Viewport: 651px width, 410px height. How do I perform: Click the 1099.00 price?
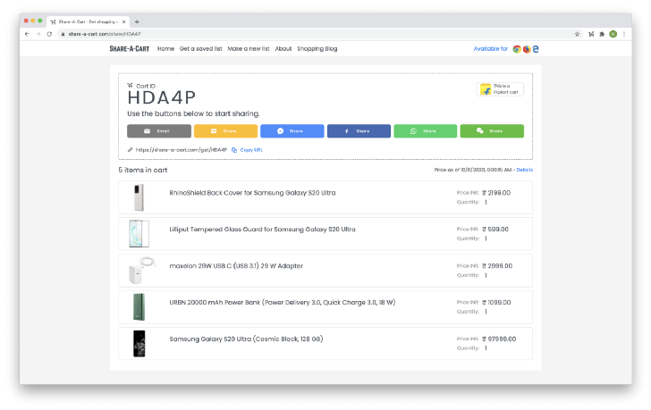point(496,303)
